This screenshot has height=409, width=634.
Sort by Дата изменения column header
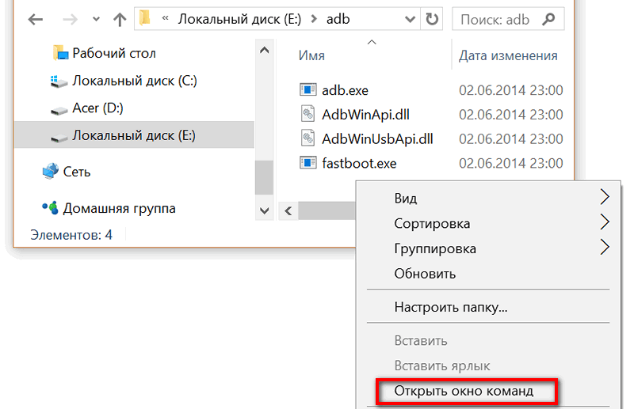(508, 55)
